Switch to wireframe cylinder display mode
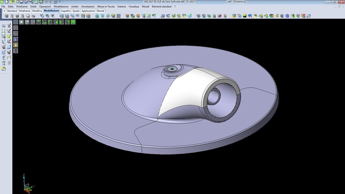Screen dimensions: 345x194 [16, 28]
